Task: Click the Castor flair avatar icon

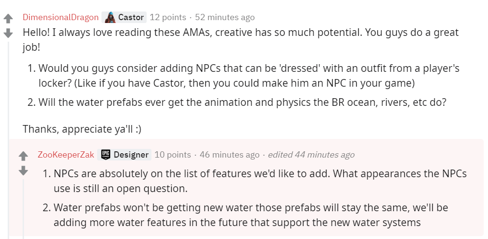Action: tap(110, 17)
